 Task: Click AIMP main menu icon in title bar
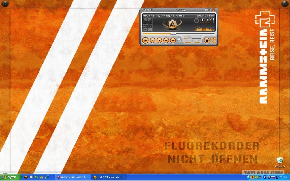145,10
